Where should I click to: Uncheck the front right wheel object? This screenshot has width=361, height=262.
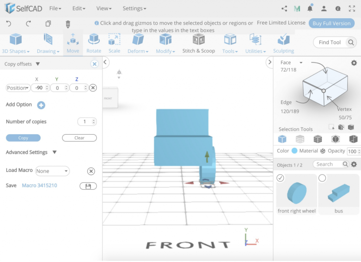(x=280, y=178)
